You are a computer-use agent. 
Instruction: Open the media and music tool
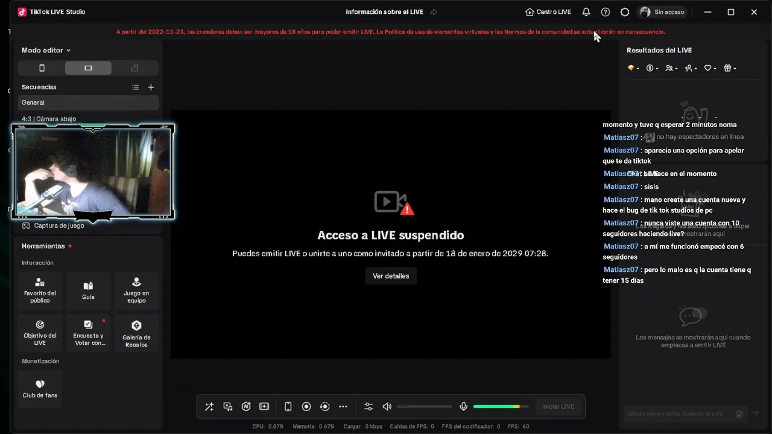click(228, 406)
